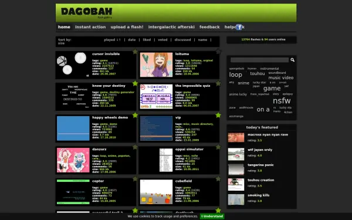This screenshot has height=220, width=352.
Task: Select the music video tag
Action: tap(281, 77)
